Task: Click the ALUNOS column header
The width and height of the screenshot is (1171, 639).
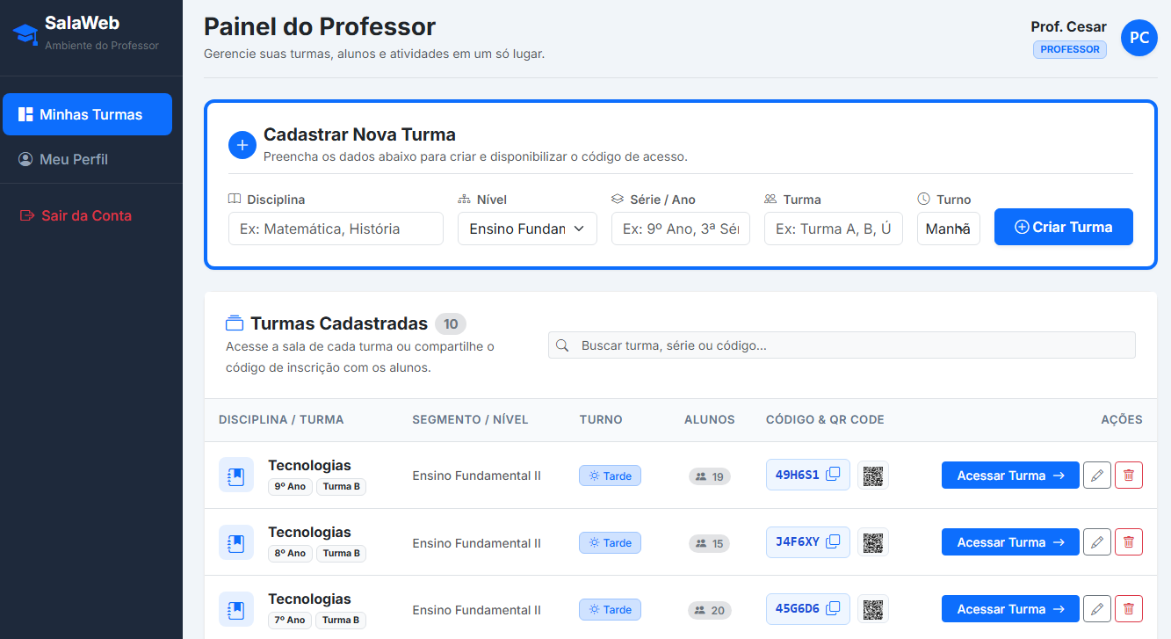Action: coord(710,419)
